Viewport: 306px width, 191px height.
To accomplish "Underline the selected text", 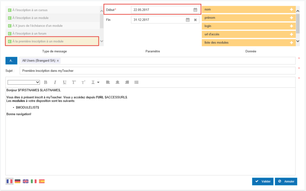I will tap(64, 82).
